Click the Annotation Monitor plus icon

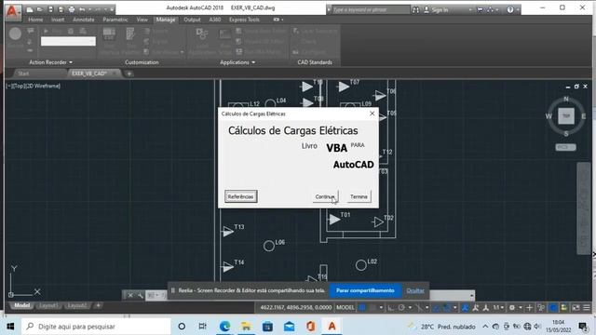530,308
